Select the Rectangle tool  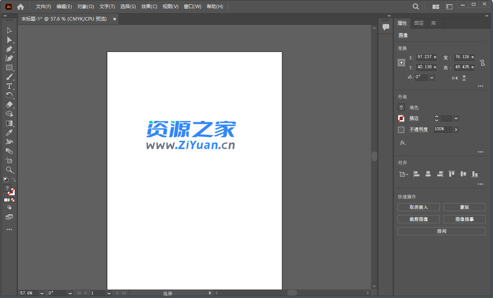point(9,67)
